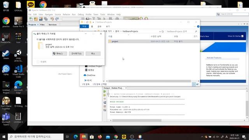Click the 수정한 날짜 column header in Explorer
Screen dimensions: 249x140
156,37
